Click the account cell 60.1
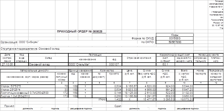Image resolution: width=224 pixels, height=111 pixels. (x=165, y=64)
